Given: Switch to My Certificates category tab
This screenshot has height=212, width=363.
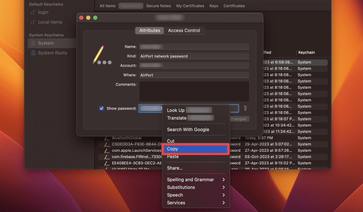Looking at the screenshot, I should 190,6.
